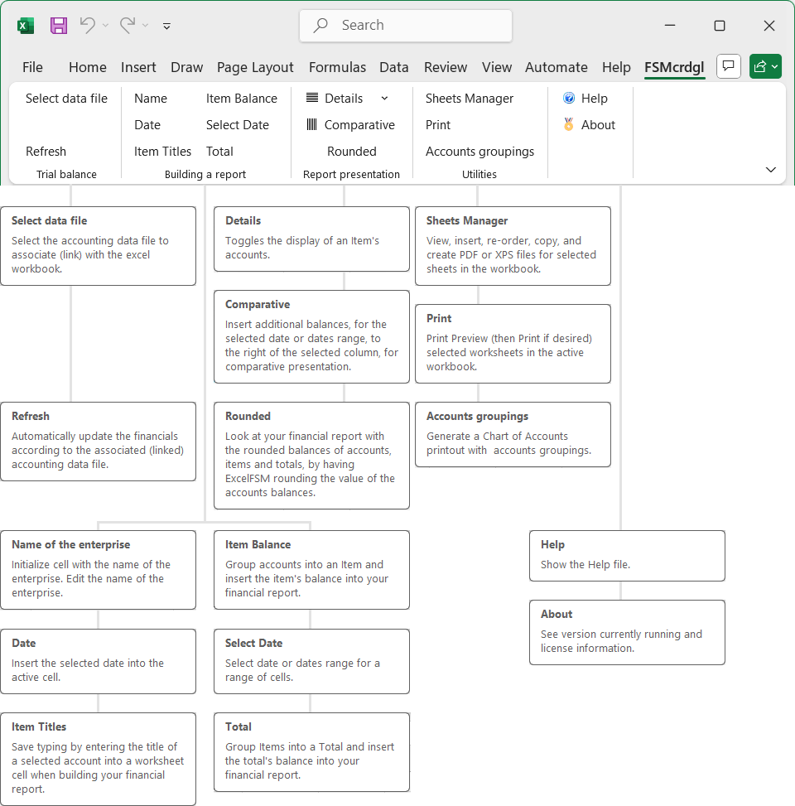The height and width of the screenshot is (806, 795).
Task: Switch to the Formulas tab
Action: pos(337,67)
